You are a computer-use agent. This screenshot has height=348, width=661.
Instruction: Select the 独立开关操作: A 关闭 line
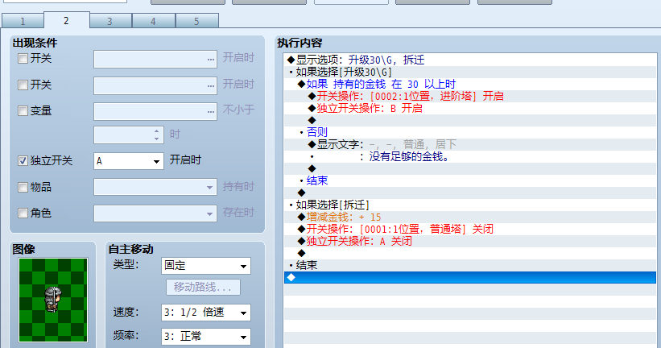tap(470, 242)
